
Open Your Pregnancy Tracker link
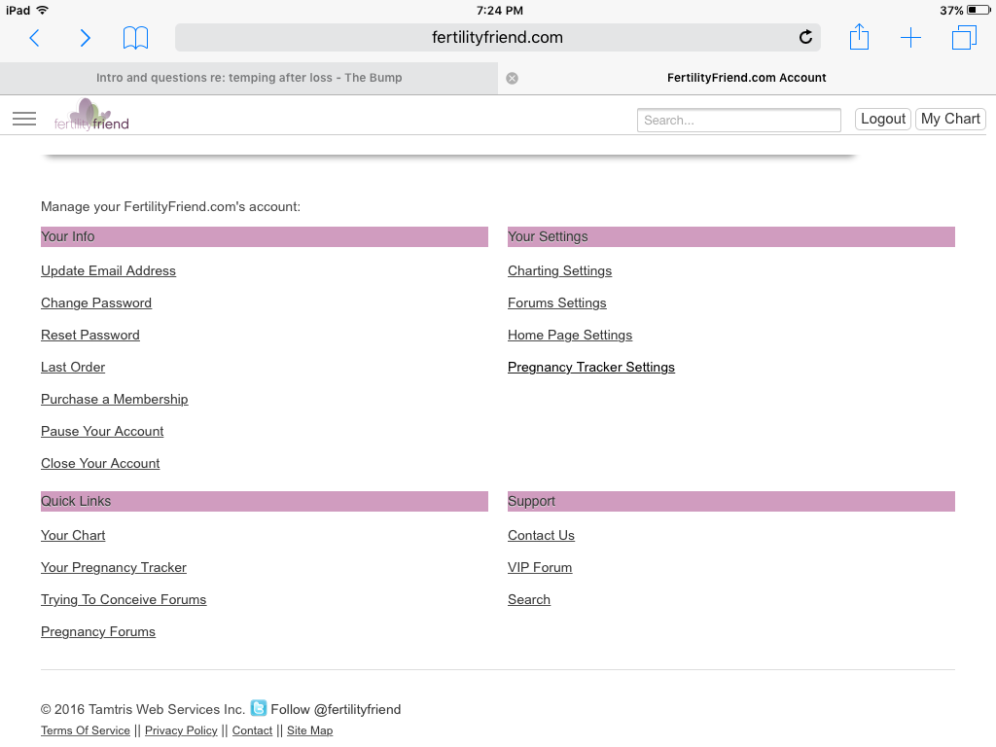click(x=114, y=567)
